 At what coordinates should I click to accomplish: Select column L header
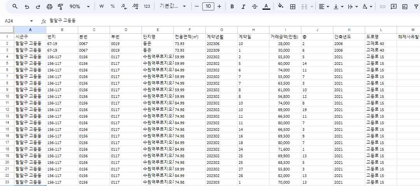point(381,30)
